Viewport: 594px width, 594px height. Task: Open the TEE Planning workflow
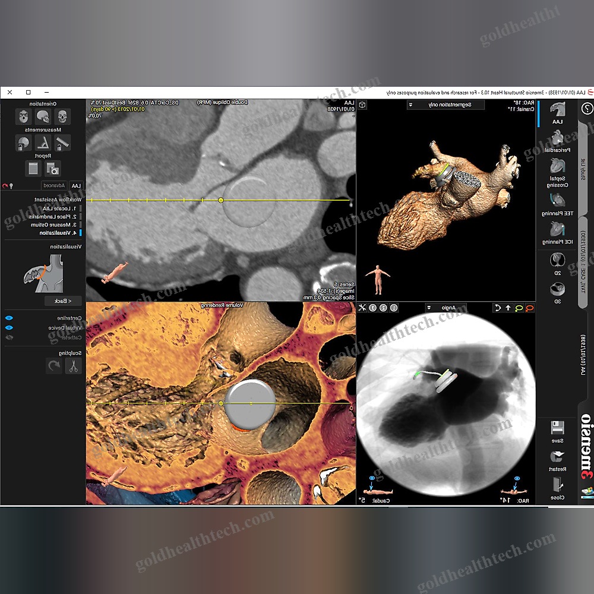coord(557,204)
